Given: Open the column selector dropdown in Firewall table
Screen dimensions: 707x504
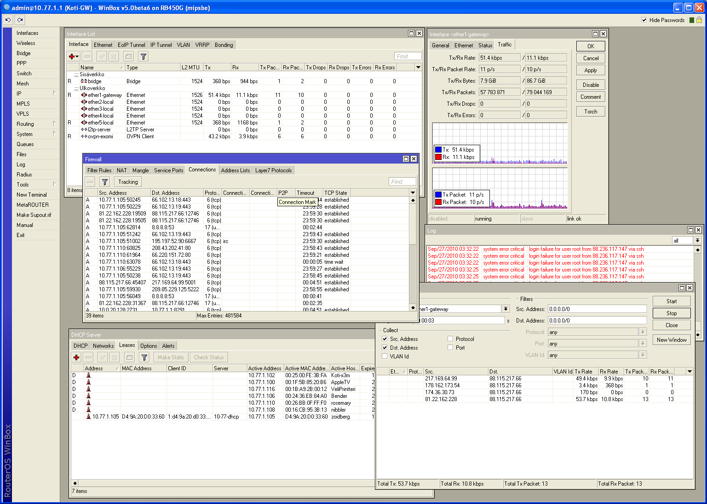Looking at the screenshot, I should pos(413,193).
